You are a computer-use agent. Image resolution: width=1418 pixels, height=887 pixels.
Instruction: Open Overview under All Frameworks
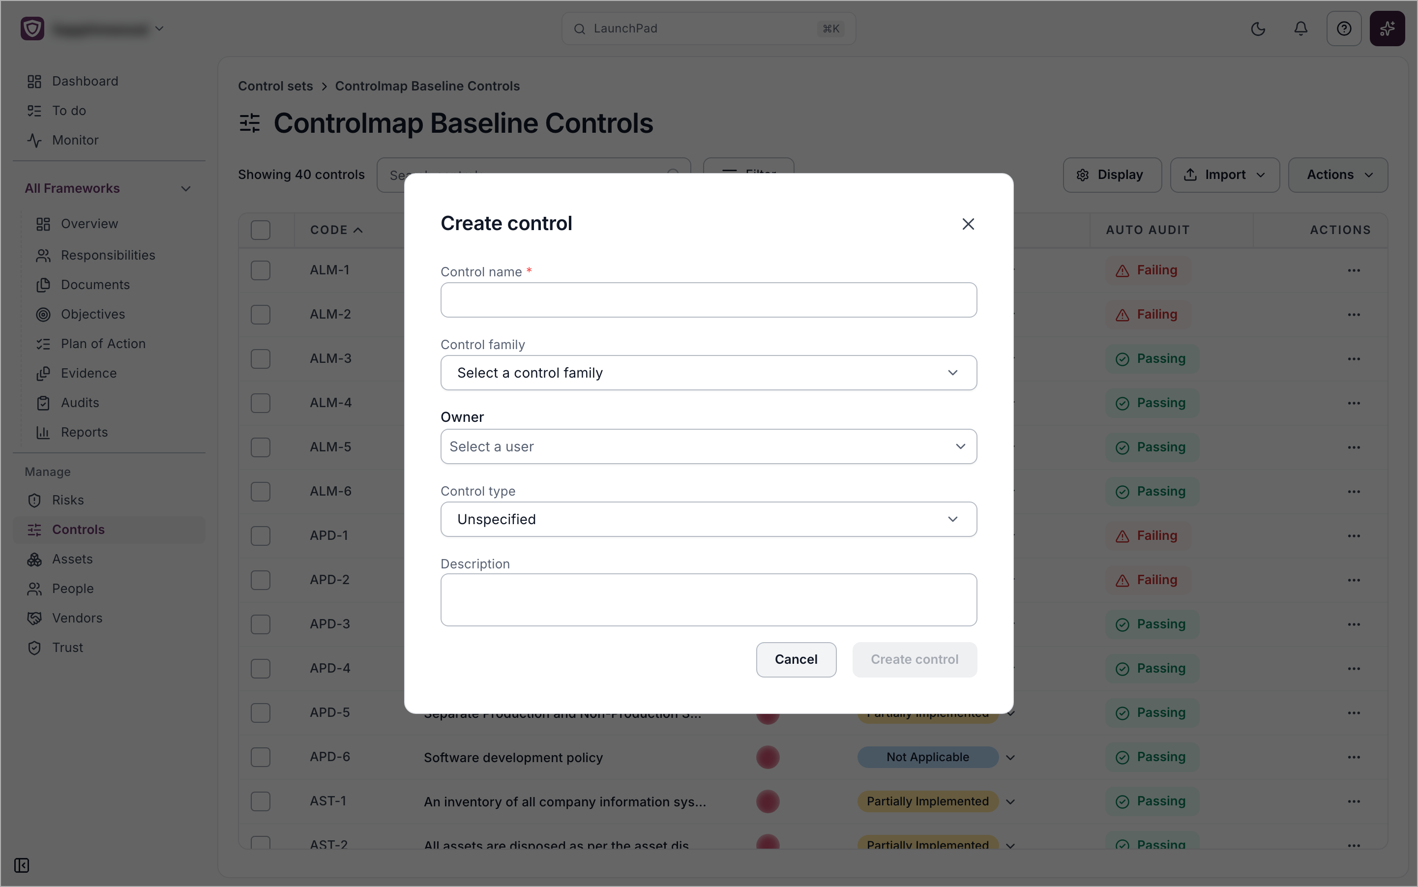[x=89, y=224]
